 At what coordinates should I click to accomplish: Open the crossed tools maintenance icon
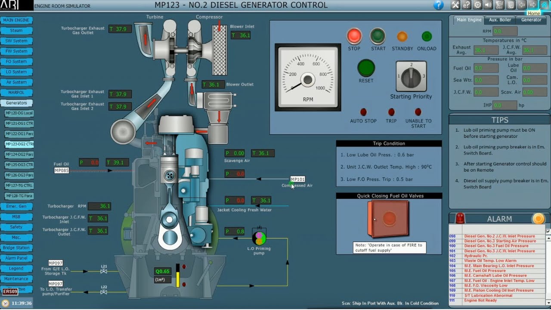[455, 5]
